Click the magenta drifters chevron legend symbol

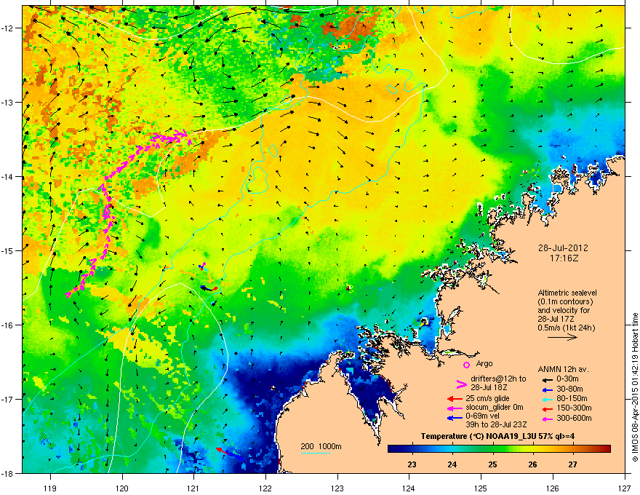click(461, 384)
